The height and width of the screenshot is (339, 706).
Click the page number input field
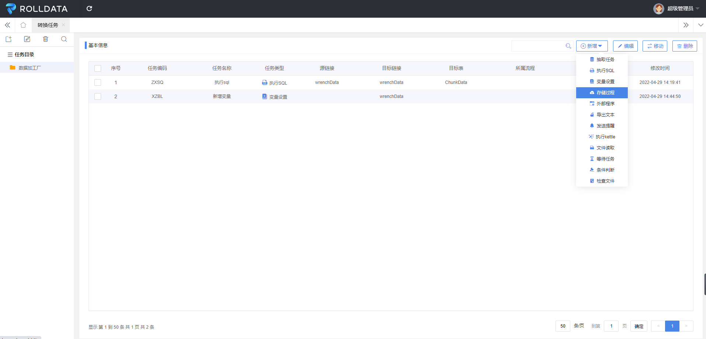611,326
